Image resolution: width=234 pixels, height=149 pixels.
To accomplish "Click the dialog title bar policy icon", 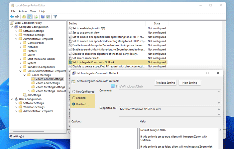I will pyautogui.click(x=74, y=73).
